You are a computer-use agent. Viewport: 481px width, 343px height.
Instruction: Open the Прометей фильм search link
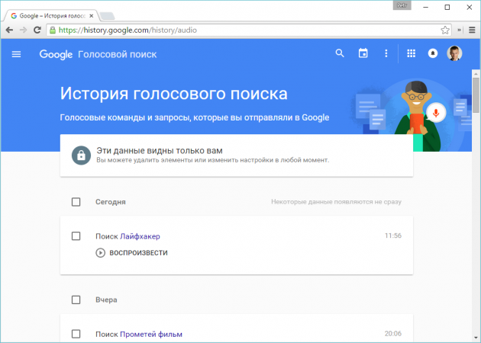click(x=151, y=334)
